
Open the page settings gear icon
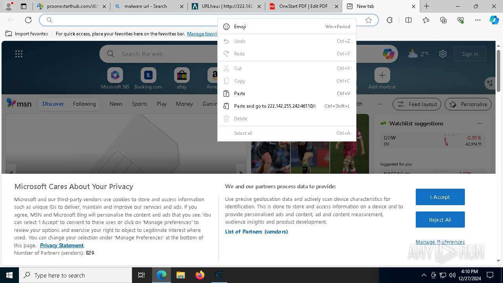click(x=443, y=54)
